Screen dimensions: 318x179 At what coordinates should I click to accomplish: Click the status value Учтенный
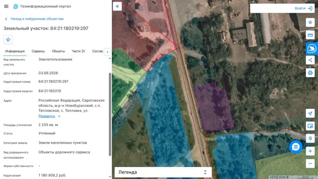tap(47, 133)
